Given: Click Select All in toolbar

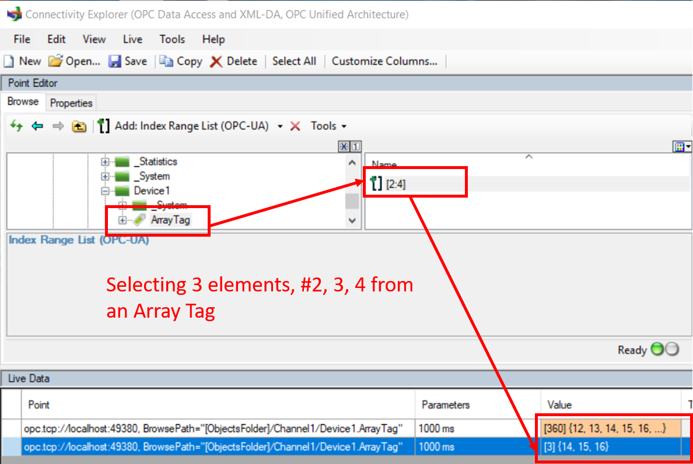Looking at the screenshot, I should pos(294,61).
